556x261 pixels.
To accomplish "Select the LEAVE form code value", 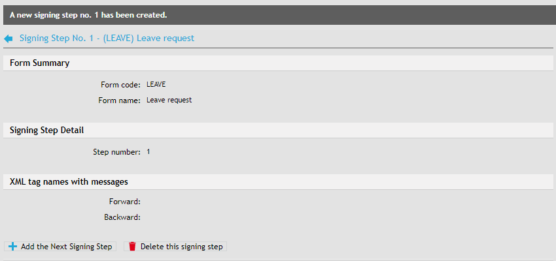I will (156, 85).
